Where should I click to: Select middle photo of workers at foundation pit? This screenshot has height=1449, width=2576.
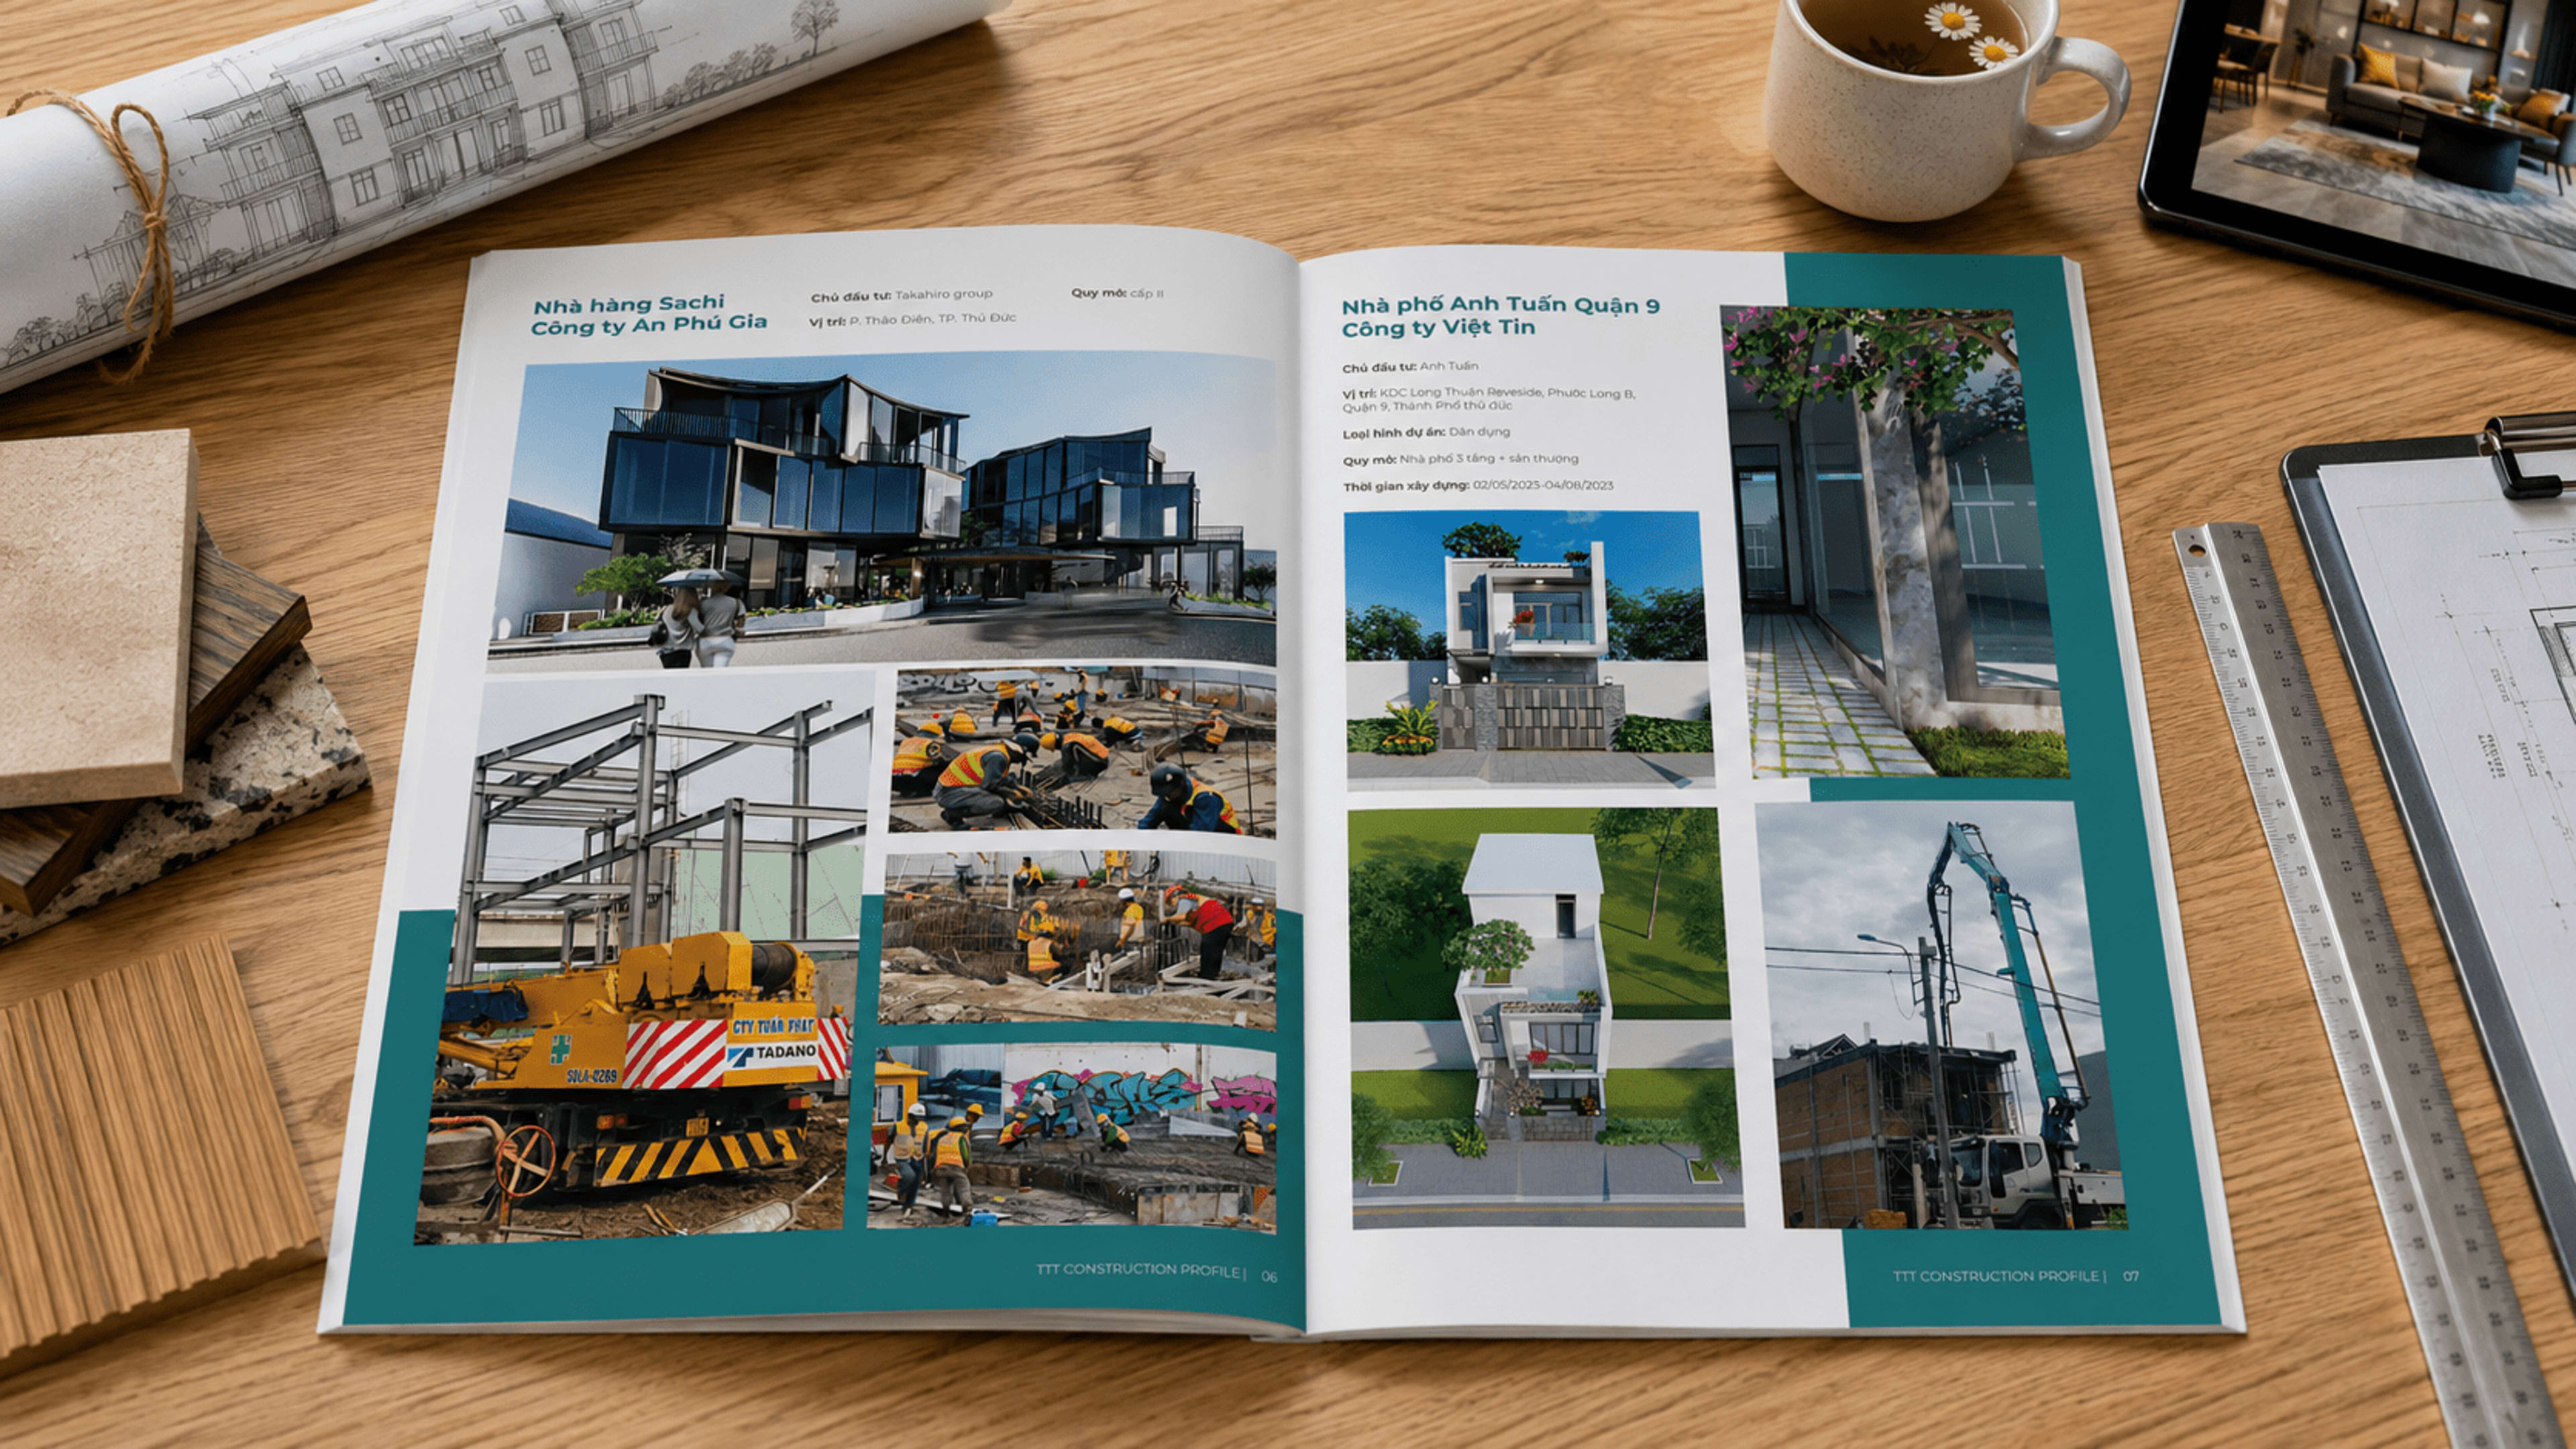(1078, 940)
